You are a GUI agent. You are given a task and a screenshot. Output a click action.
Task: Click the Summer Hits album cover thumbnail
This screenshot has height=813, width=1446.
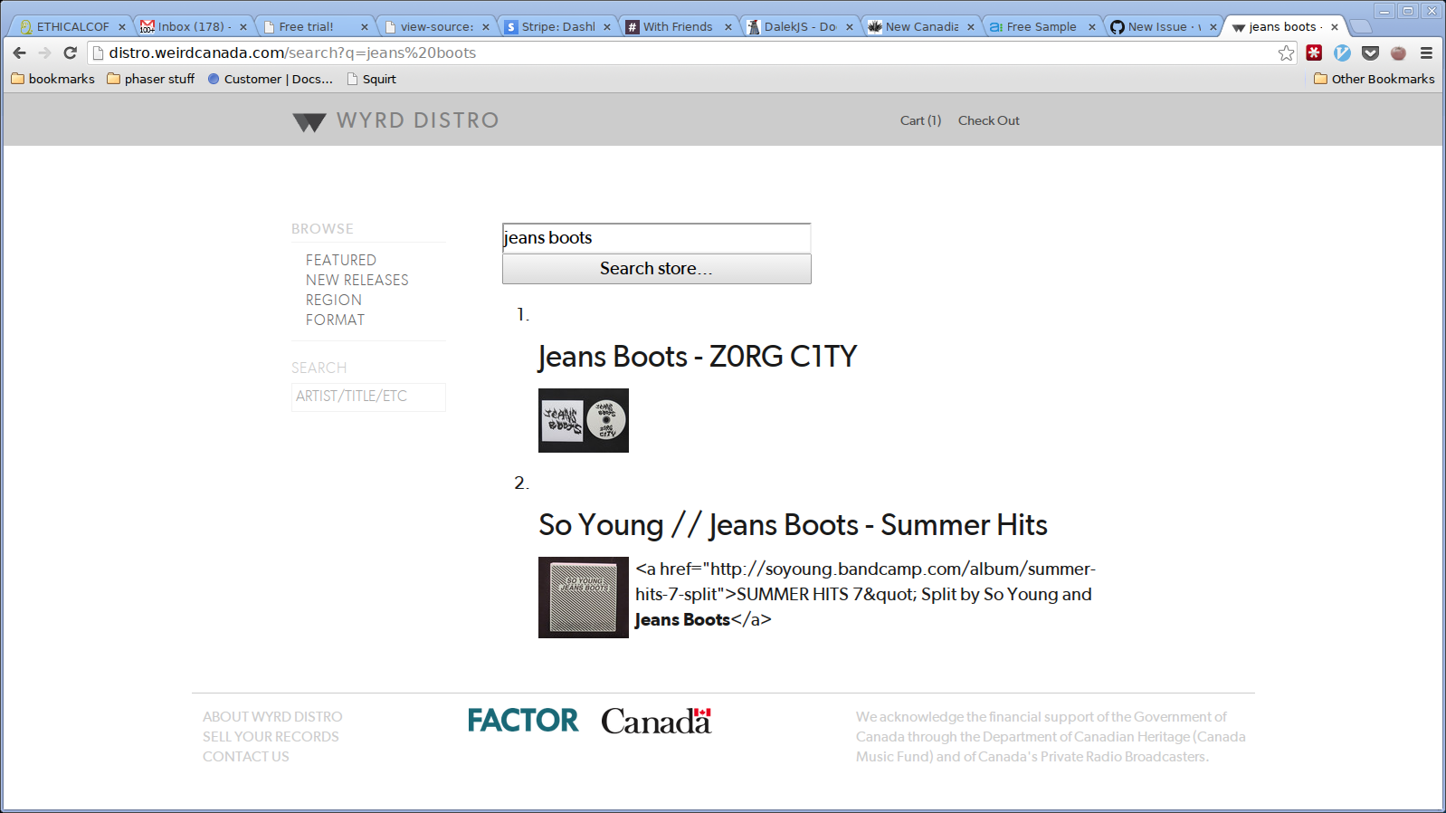point(584,598)
